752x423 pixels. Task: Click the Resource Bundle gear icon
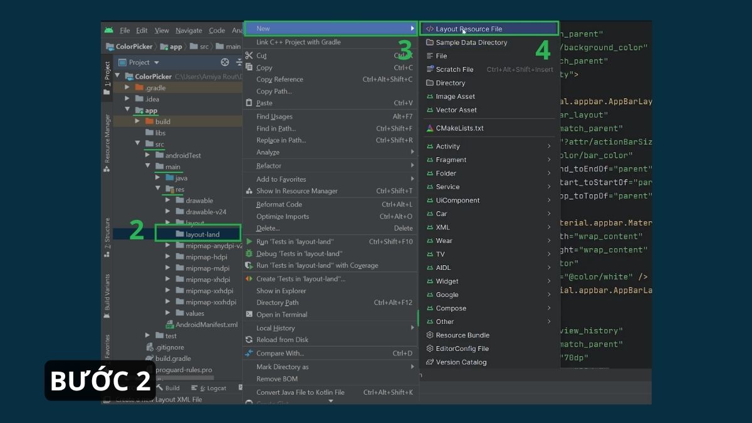pyautogui.click(x=430, y=335)
